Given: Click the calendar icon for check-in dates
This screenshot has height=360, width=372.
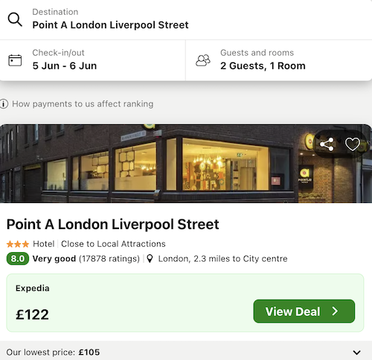Looking at the screenshot, I should pyautogui.click(x=15, y=60).
